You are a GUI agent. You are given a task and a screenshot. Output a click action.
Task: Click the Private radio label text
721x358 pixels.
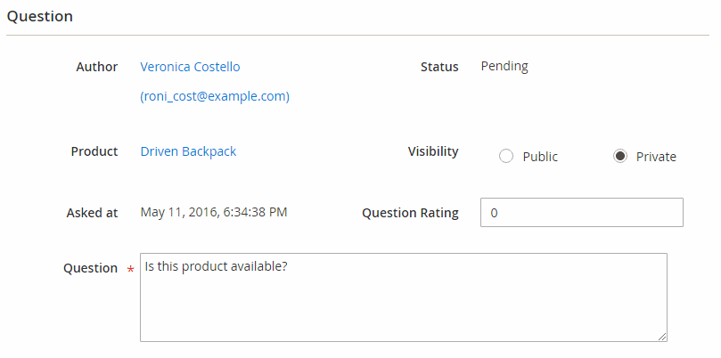(x=656, y=157)
